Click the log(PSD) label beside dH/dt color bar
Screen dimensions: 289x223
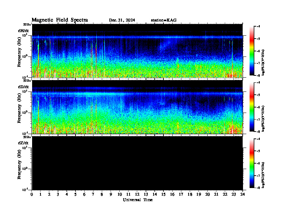click(263, 62)
